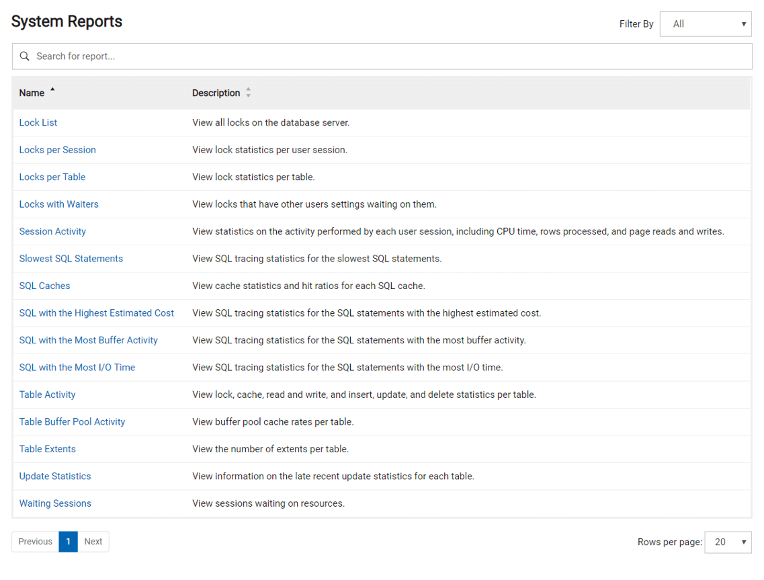
Task: View the Update Statistics report
Action: (55, 477)
